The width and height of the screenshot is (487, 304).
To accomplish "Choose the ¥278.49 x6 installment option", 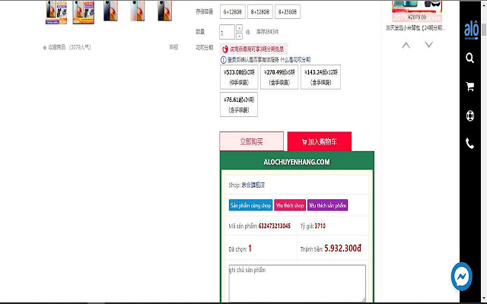I will pyautogui.click(x=279, y=77).
